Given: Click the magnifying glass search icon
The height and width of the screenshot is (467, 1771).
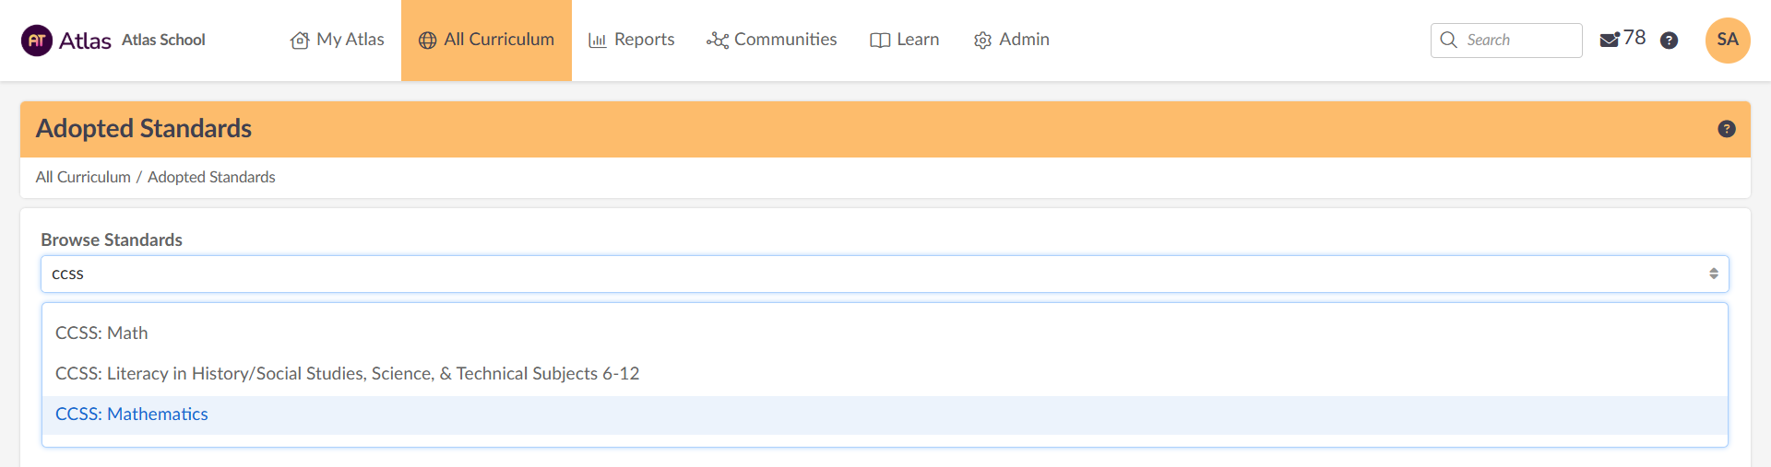Looking at the screenshot, I should click(1448, 40).
